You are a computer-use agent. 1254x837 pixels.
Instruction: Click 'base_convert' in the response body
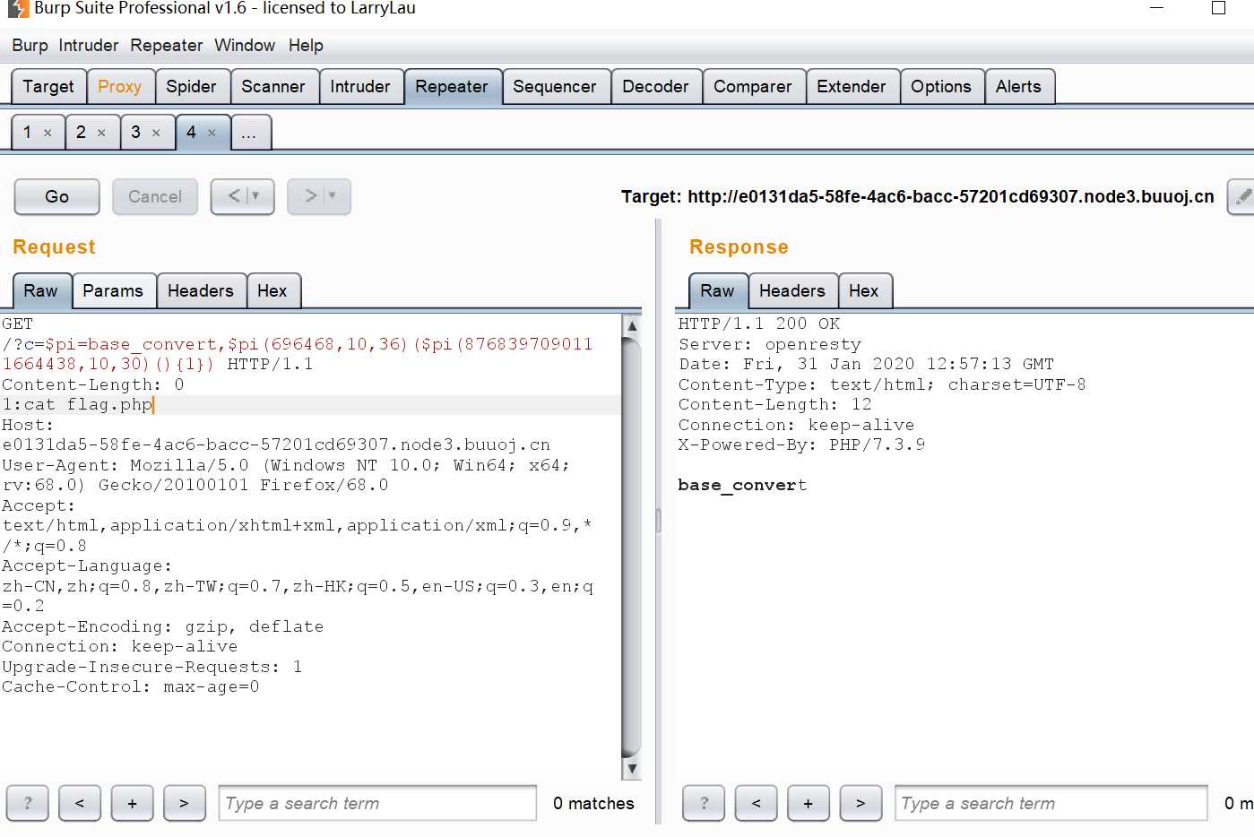coord(742,485)
